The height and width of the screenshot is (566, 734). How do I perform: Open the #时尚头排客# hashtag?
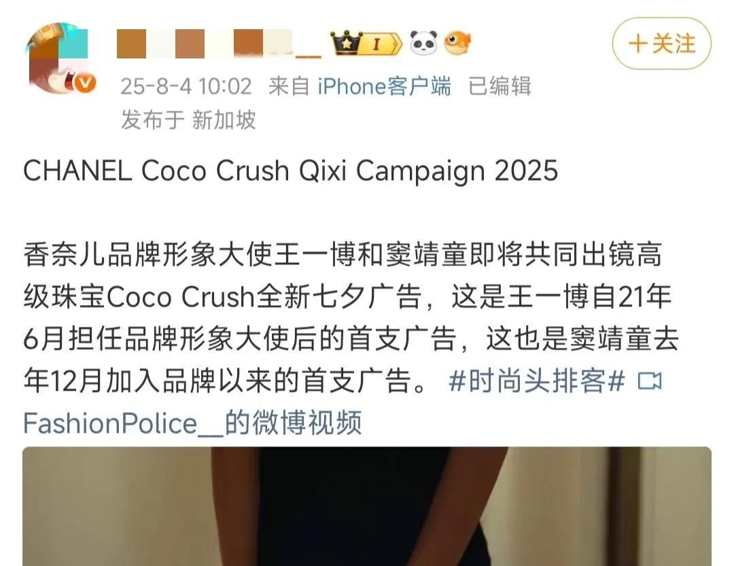[x=536, y=381]
